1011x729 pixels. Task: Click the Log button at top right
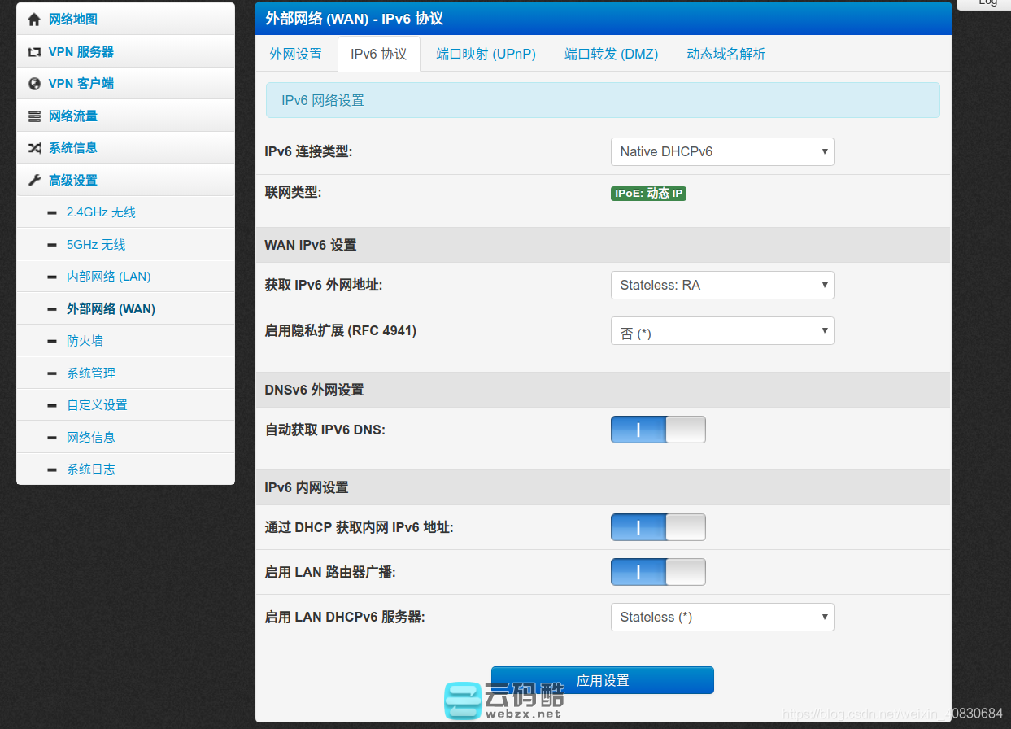987,3
